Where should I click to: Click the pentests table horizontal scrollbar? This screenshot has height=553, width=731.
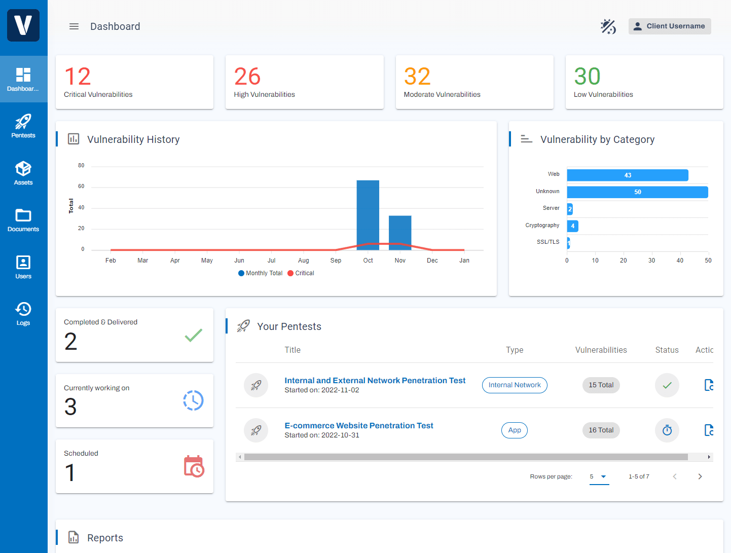(x=465, y=457)
